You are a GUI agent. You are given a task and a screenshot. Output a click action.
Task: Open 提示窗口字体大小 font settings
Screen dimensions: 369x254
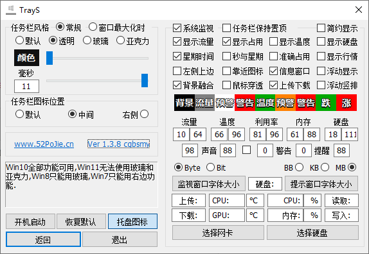(321, 184)
